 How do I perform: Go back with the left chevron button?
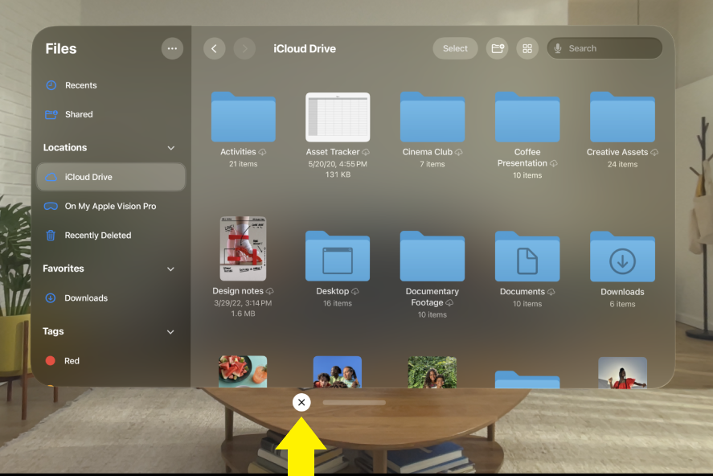[214, 49]
